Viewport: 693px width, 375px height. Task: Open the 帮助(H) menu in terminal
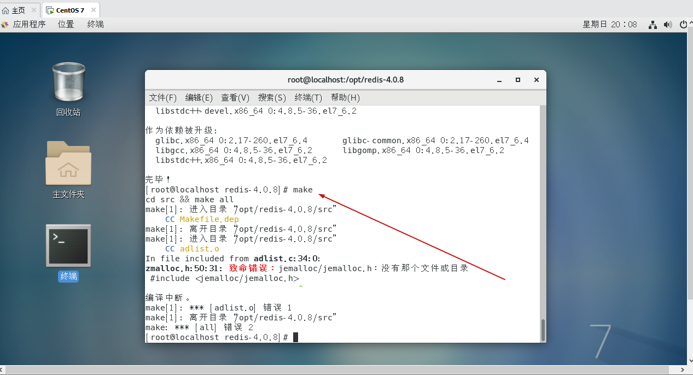345,97
